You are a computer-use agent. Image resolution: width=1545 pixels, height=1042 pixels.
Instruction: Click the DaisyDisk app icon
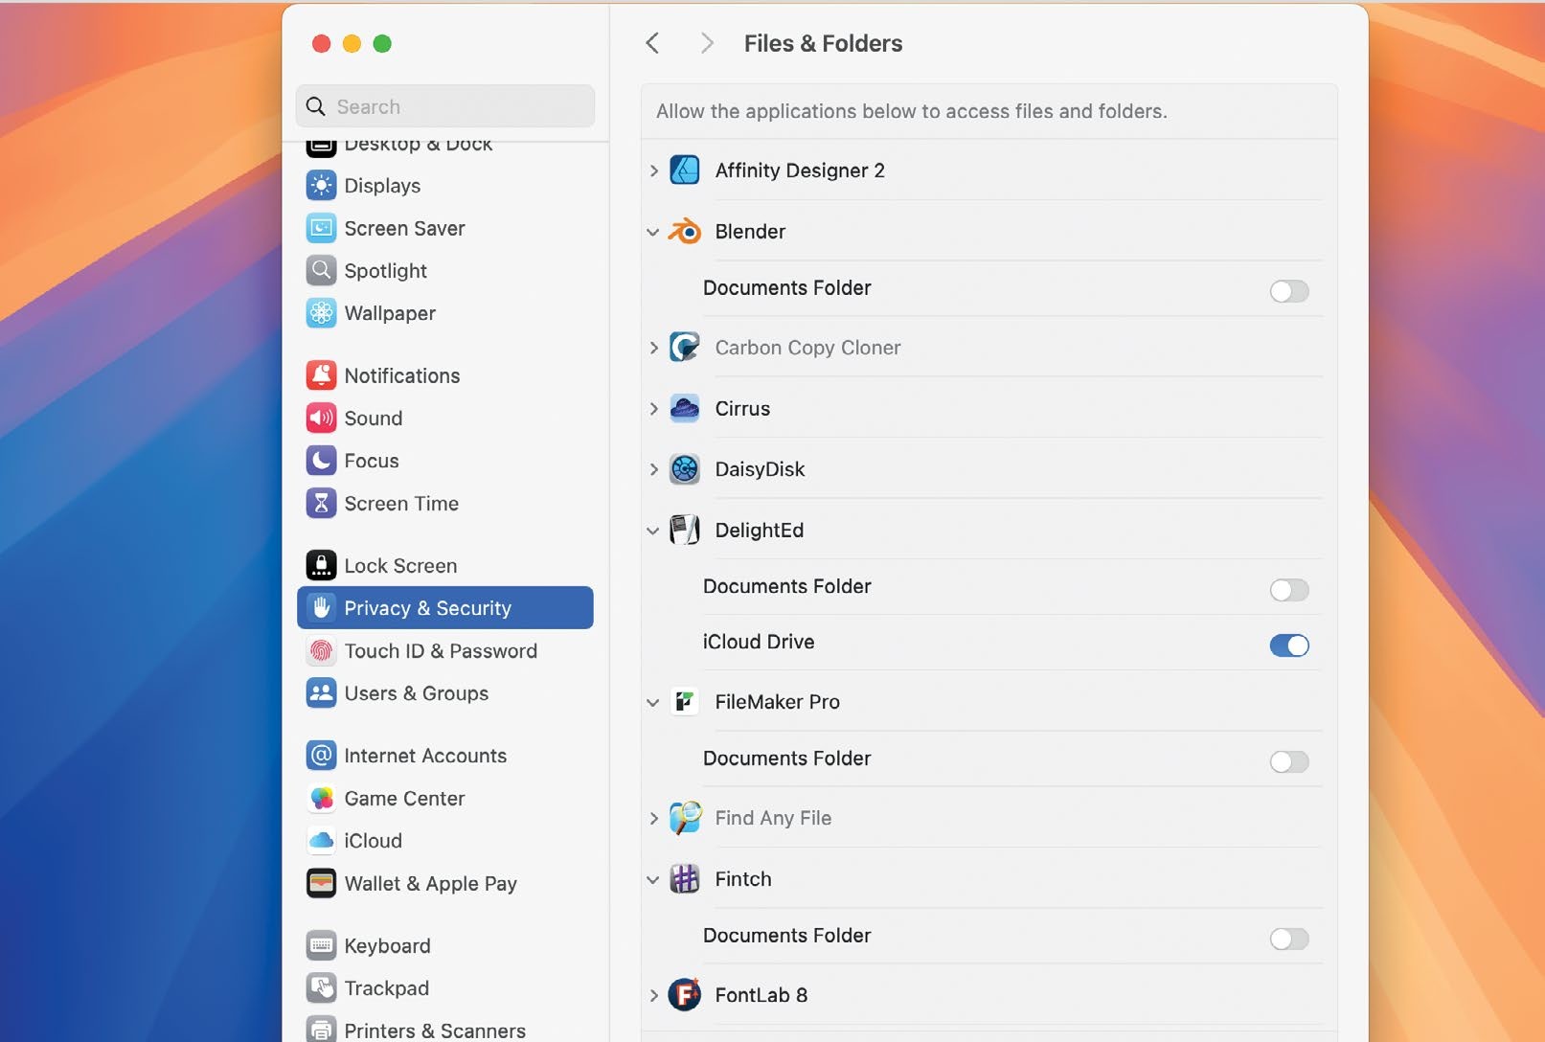(684, 469)
